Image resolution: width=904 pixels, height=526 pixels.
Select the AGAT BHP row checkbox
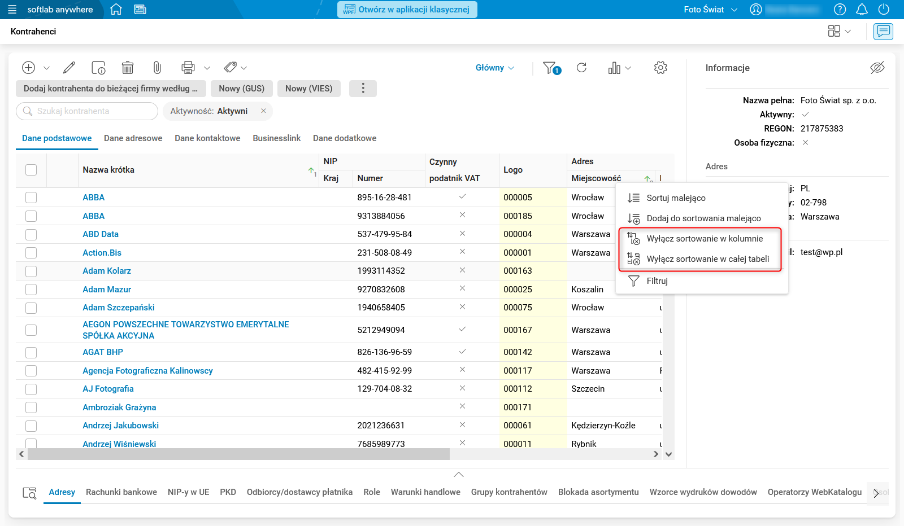31,352
